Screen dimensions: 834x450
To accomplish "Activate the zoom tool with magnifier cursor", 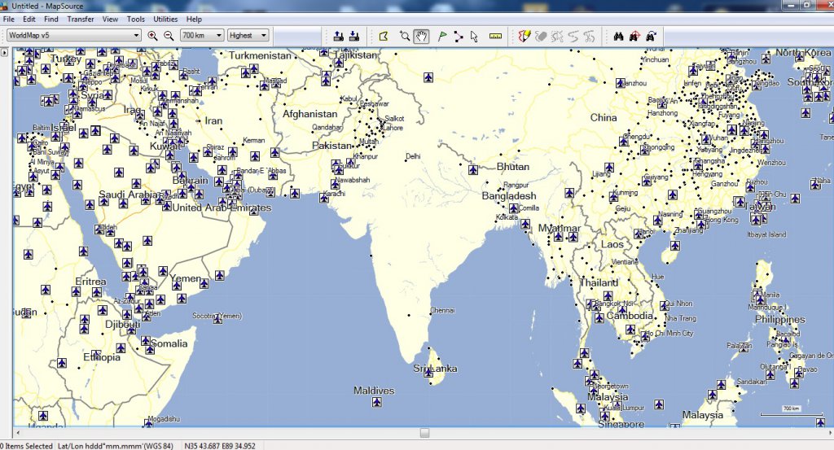I will [x=404, y=36].
